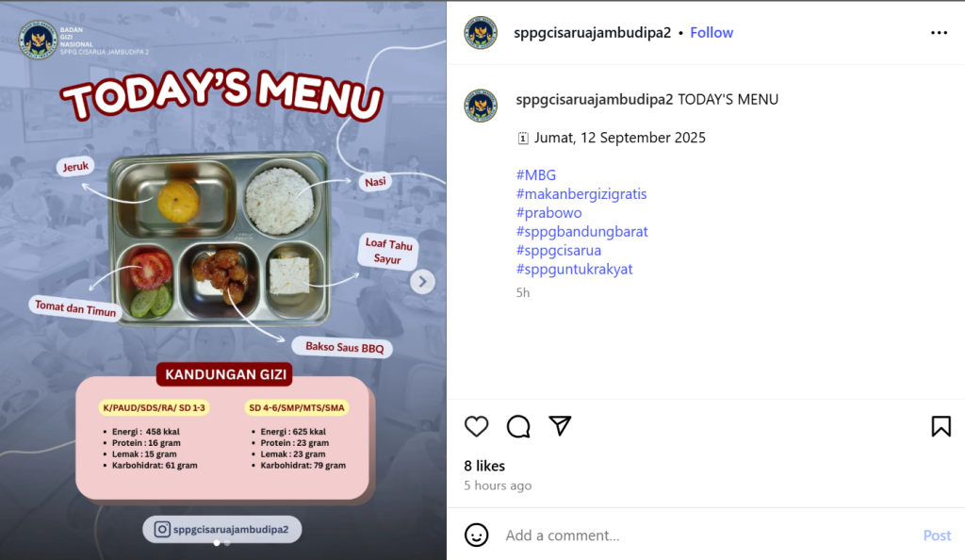The image size is (965, 560).
Task: Open the three-dot more options menu
Action: pos(940,33)
